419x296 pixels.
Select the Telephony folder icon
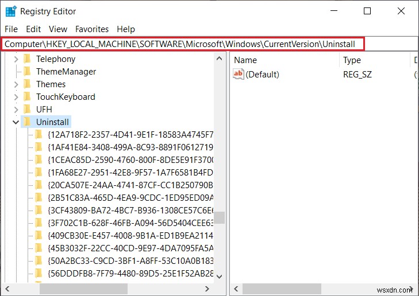[x=27, y=59]
